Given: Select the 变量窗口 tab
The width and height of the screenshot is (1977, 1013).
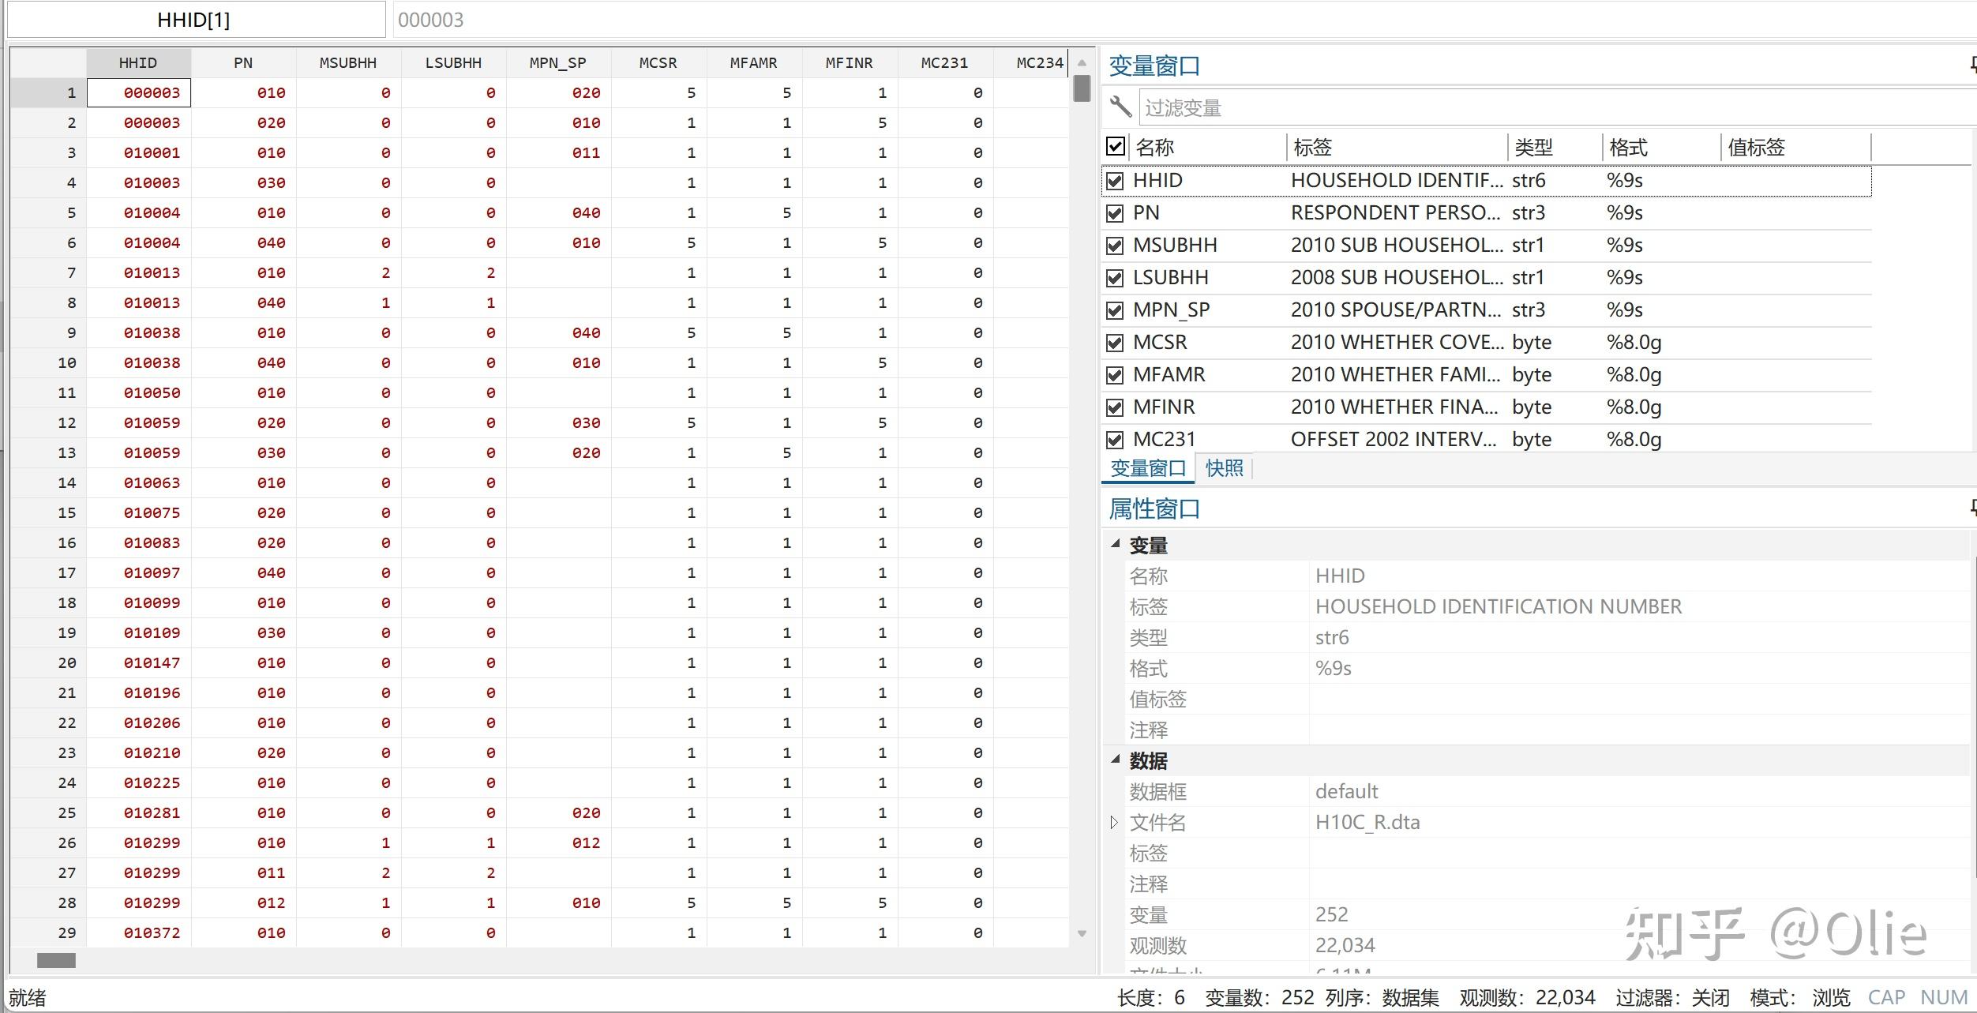Looking at the screenshot, I should point(1147,467).
